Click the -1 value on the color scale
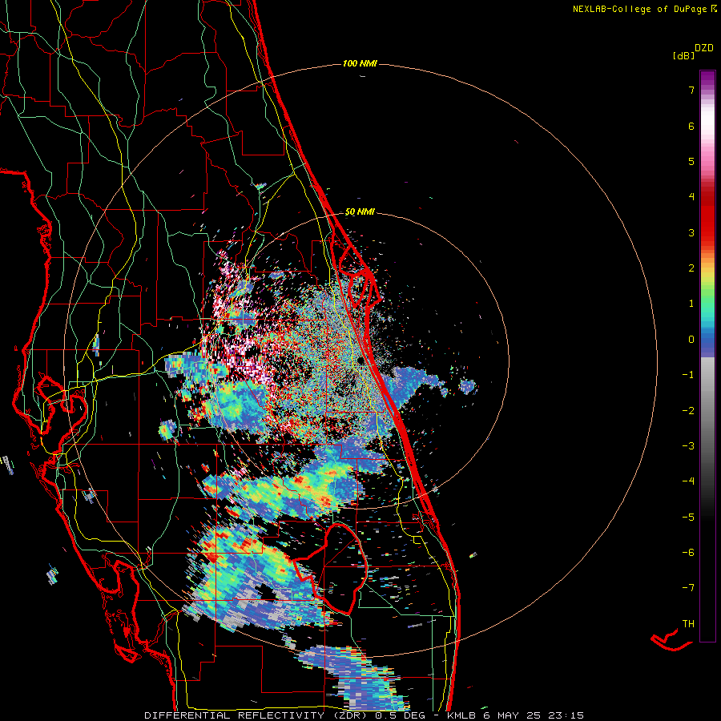The height and width of the screenshot is (721, 721). (688, 375)
